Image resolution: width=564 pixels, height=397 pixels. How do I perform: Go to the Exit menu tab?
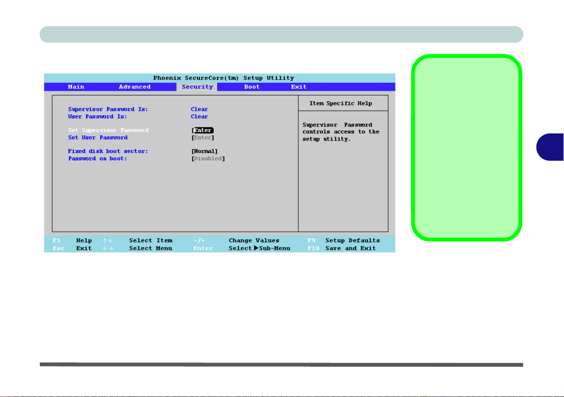point(298,87)
